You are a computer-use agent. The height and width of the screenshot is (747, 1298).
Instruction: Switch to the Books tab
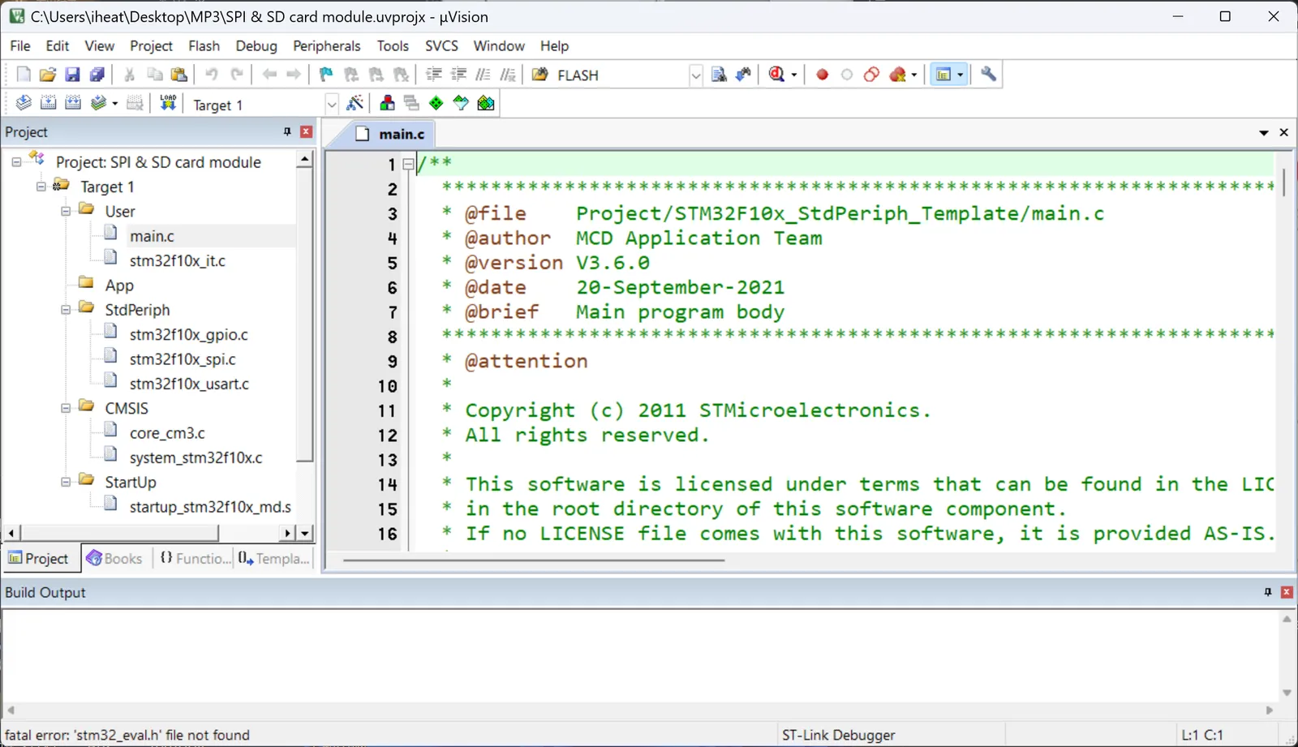click(114, 558)
